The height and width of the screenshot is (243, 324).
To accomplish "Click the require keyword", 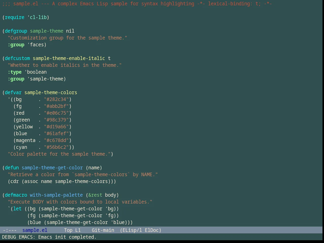I will (14, 17).
